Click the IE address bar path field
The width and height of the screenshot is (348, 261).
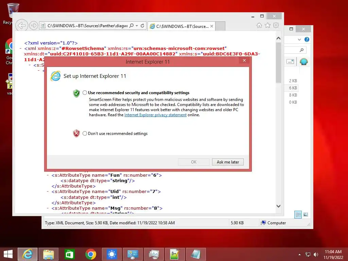point(87,26)
